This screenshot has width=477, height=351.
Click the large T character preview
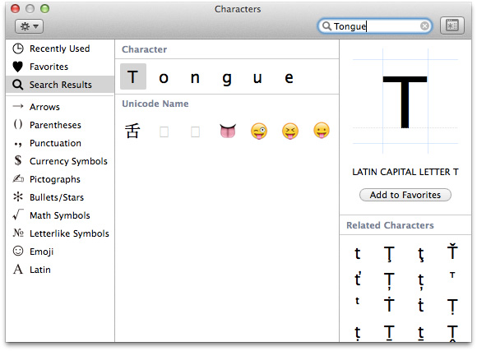pyautogui.click(x=405, y=102)
